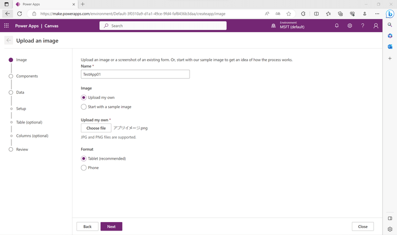Go to the Review wizard step
The width and height of the screenshot is (397, 235).
coord(22,150)
